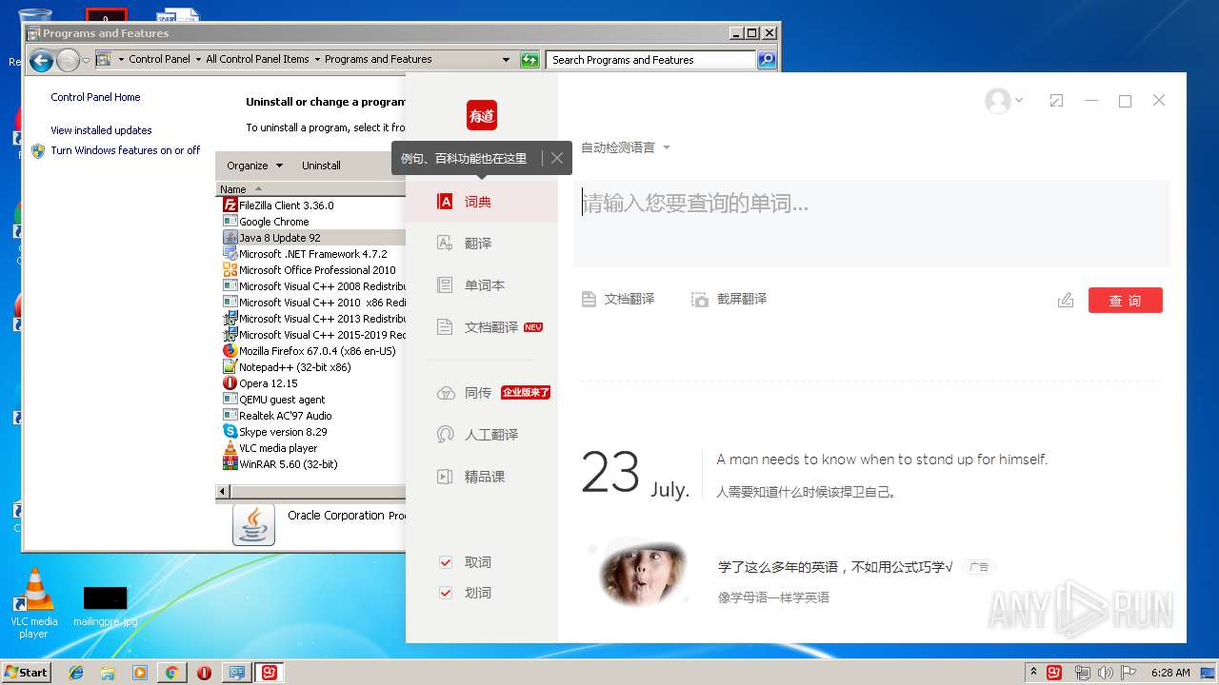The height and width of the screenshot is (685, 1219).
Task: Expand the address bar history dropdown
Action: click(x=506, y=60)
